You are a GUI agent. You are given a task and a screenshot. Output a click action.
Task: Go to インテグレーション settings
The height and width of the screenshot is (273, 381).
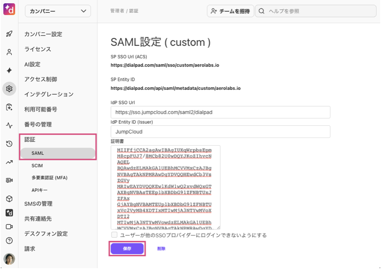click(x=49, y=94)
